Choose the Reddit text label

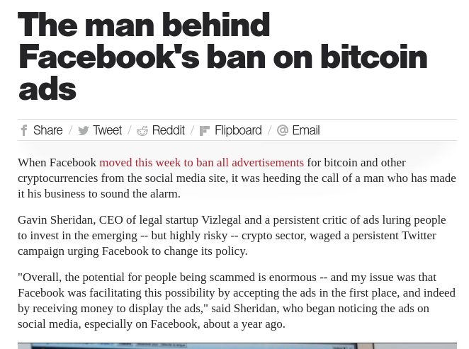point(168,130)
